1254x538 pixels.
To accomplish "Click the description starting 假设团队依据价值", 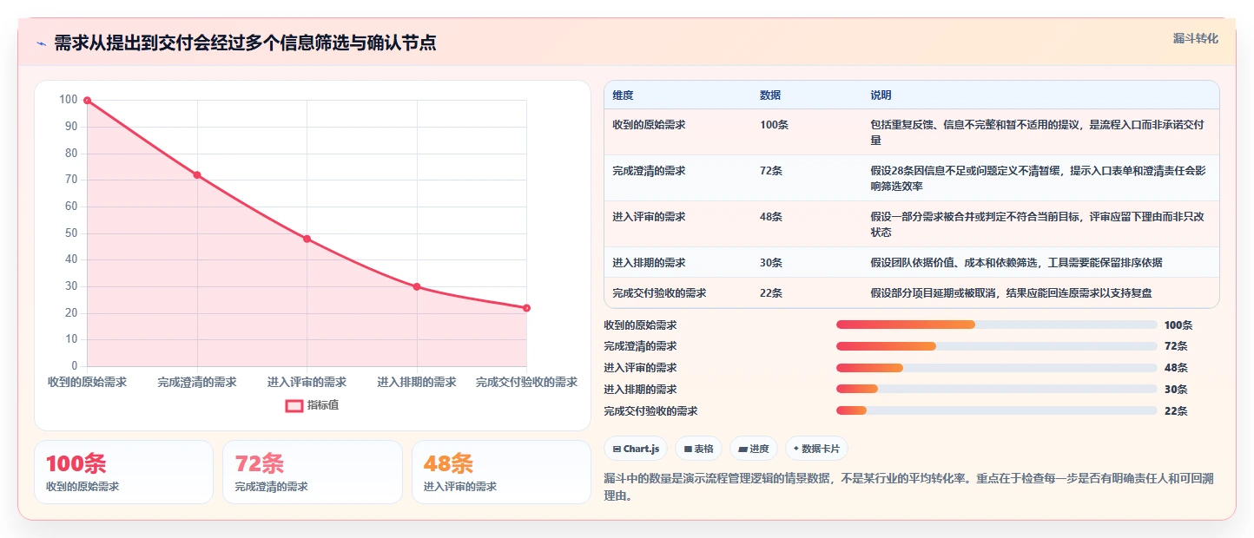I will [x=1016, y=263].
